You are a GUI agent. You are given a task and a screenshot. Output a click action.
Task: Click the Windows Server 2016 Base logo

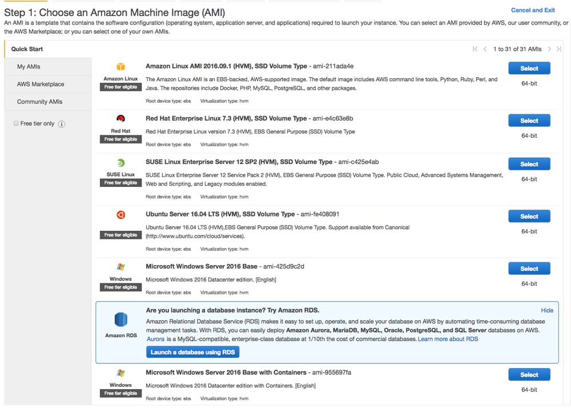[x=121, y=267]
